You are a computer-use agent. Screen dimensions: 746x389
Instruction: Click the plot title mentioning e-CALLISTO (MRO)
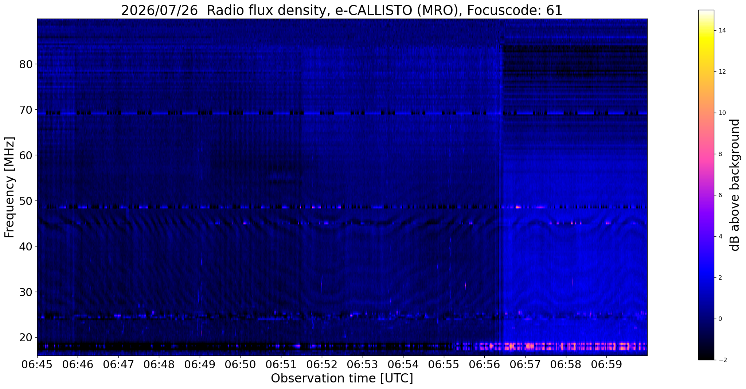coord(342,10)
